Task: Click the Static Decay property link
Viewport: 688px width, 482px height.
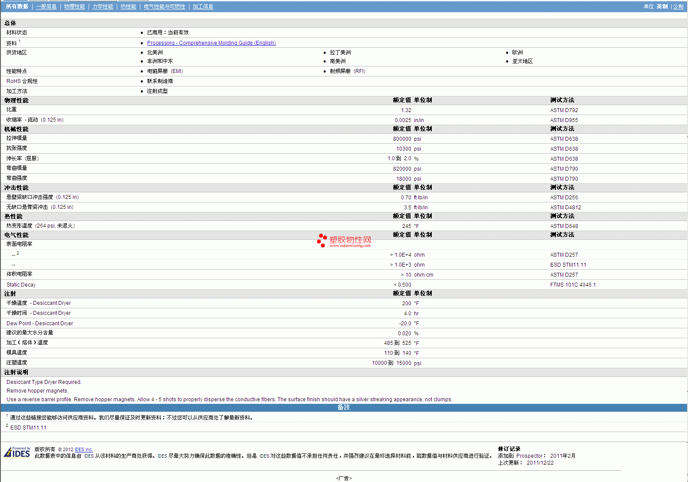Action: pyautogui.click(x=21, y=285)
